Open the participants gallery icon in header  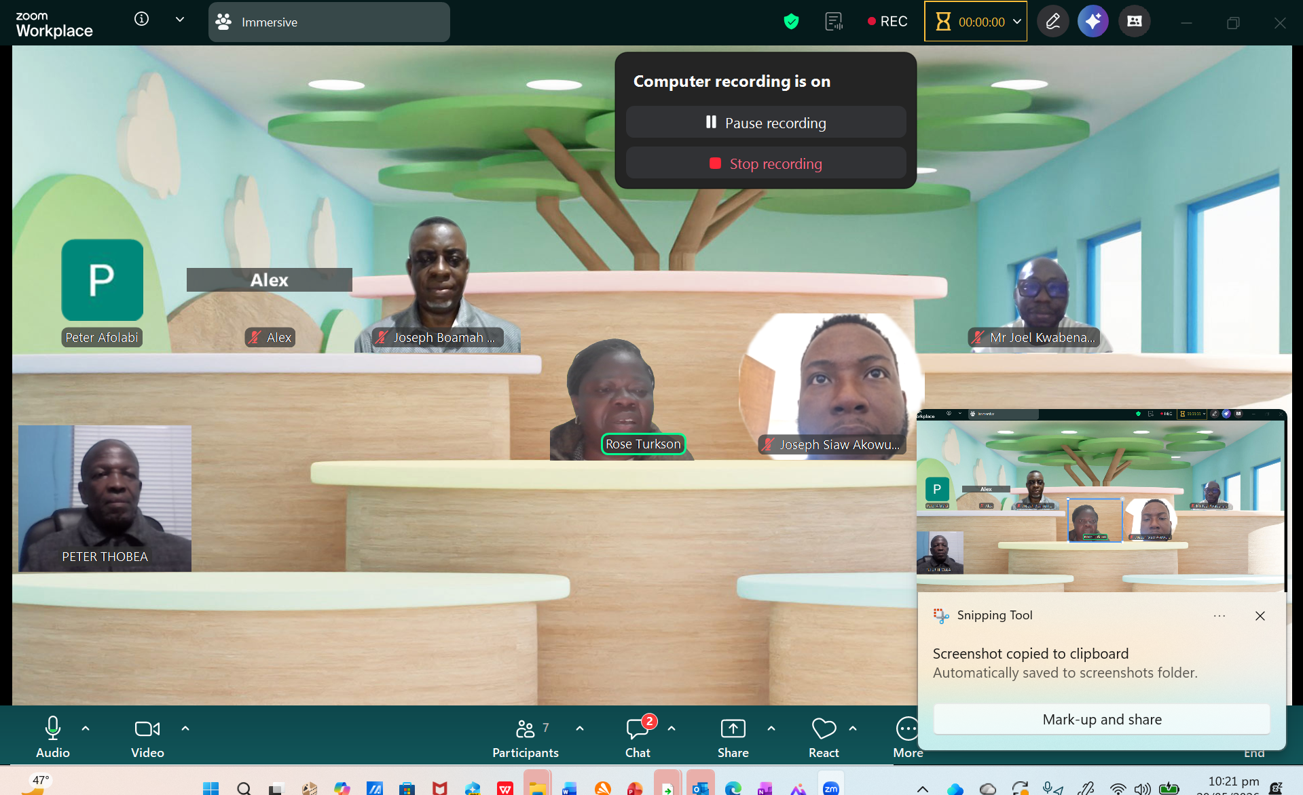tap(1135, 22)
